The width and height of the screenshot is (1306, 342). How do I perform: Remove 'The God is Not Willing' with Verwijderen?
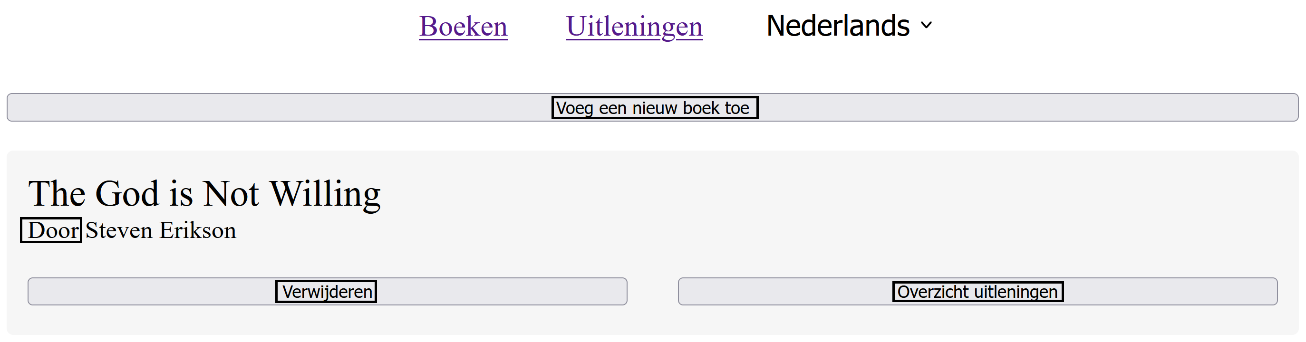(327, 291)
